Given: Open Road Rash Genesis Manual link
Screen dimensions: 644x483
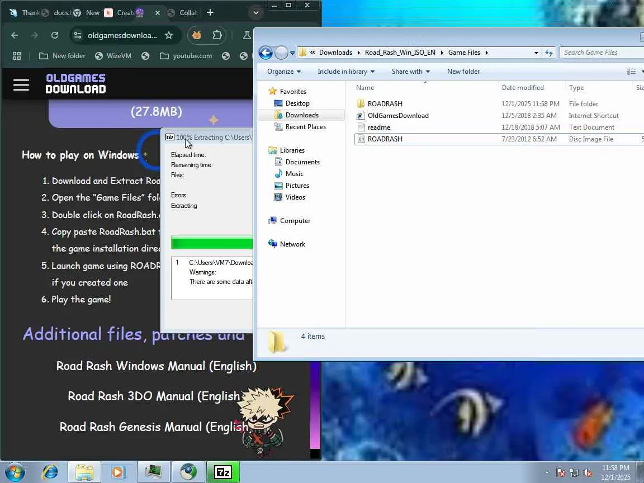Looking at the screenshot, I should [x=154, y=427].
